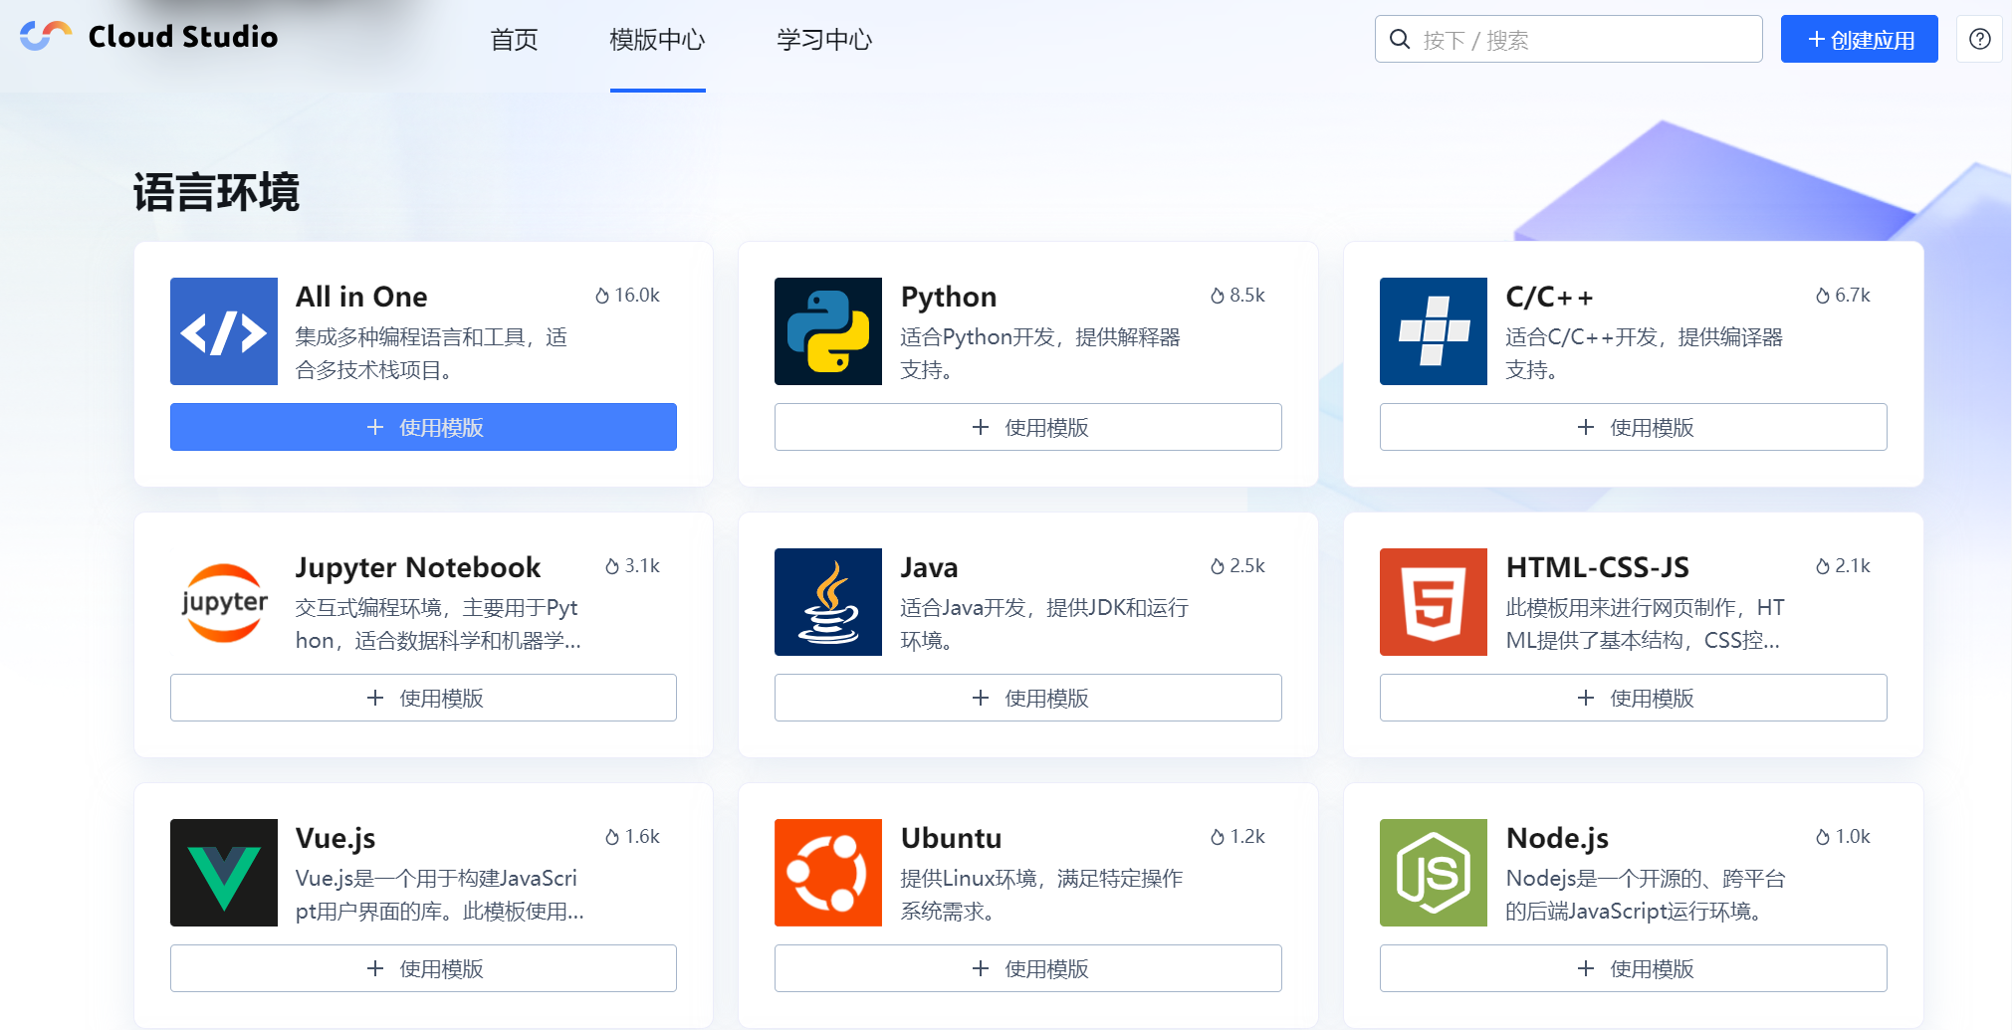Image resolution: width=2012 pixels, height=1030 pixels.
Task: Click the HTML5 shield icon
Action: (1433, 602)
